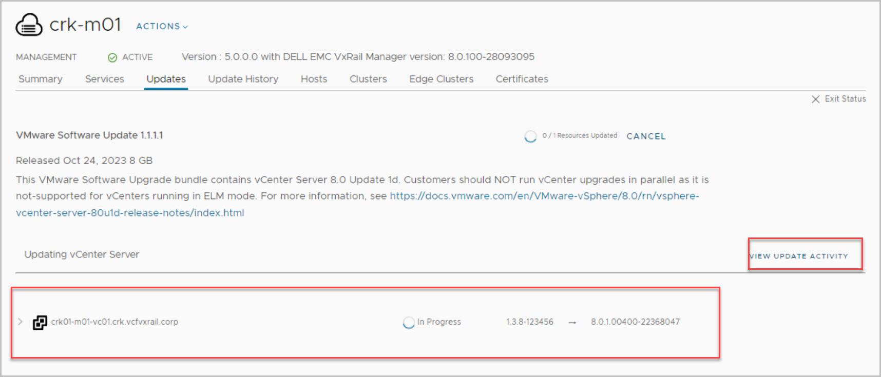Show the Clusters tab

[368, 79]
